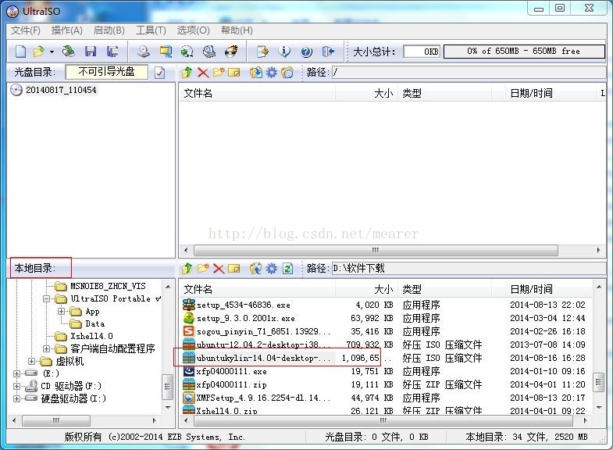Click gear Properties icon in disc image toolbar
Screen dimensions: 613x450
(x=271, y=73)
